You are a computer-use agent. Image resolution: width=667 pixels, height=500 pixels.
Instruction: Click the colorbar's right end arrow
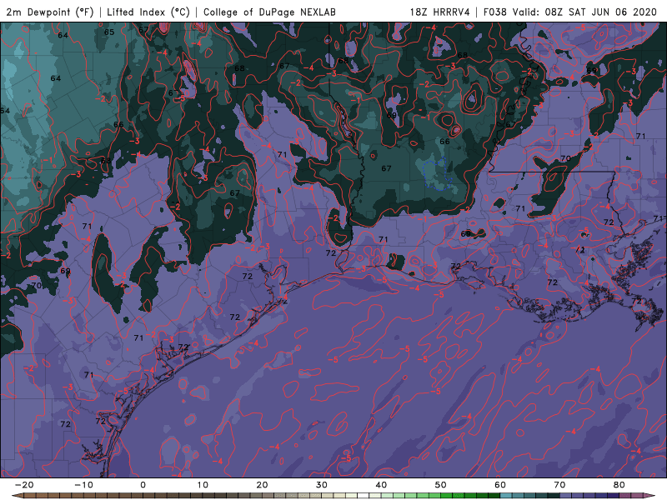click(x=650, y=496)
